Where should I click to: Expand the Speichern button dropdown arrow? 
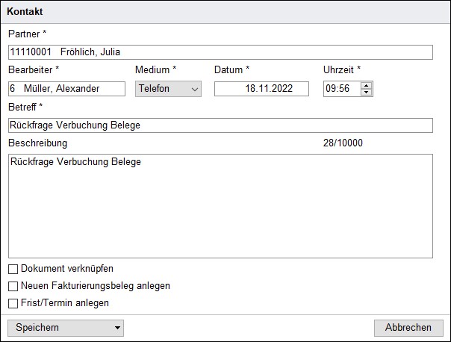click(x=117, y=328)
